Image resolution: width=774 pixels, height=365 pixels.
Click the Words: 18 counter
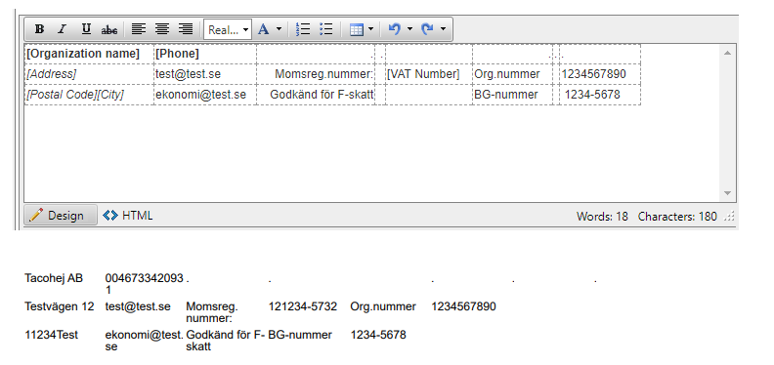point(602,216)
